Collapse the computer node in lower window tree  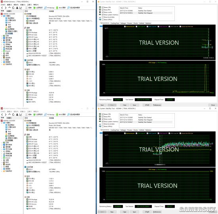[2, 123]
